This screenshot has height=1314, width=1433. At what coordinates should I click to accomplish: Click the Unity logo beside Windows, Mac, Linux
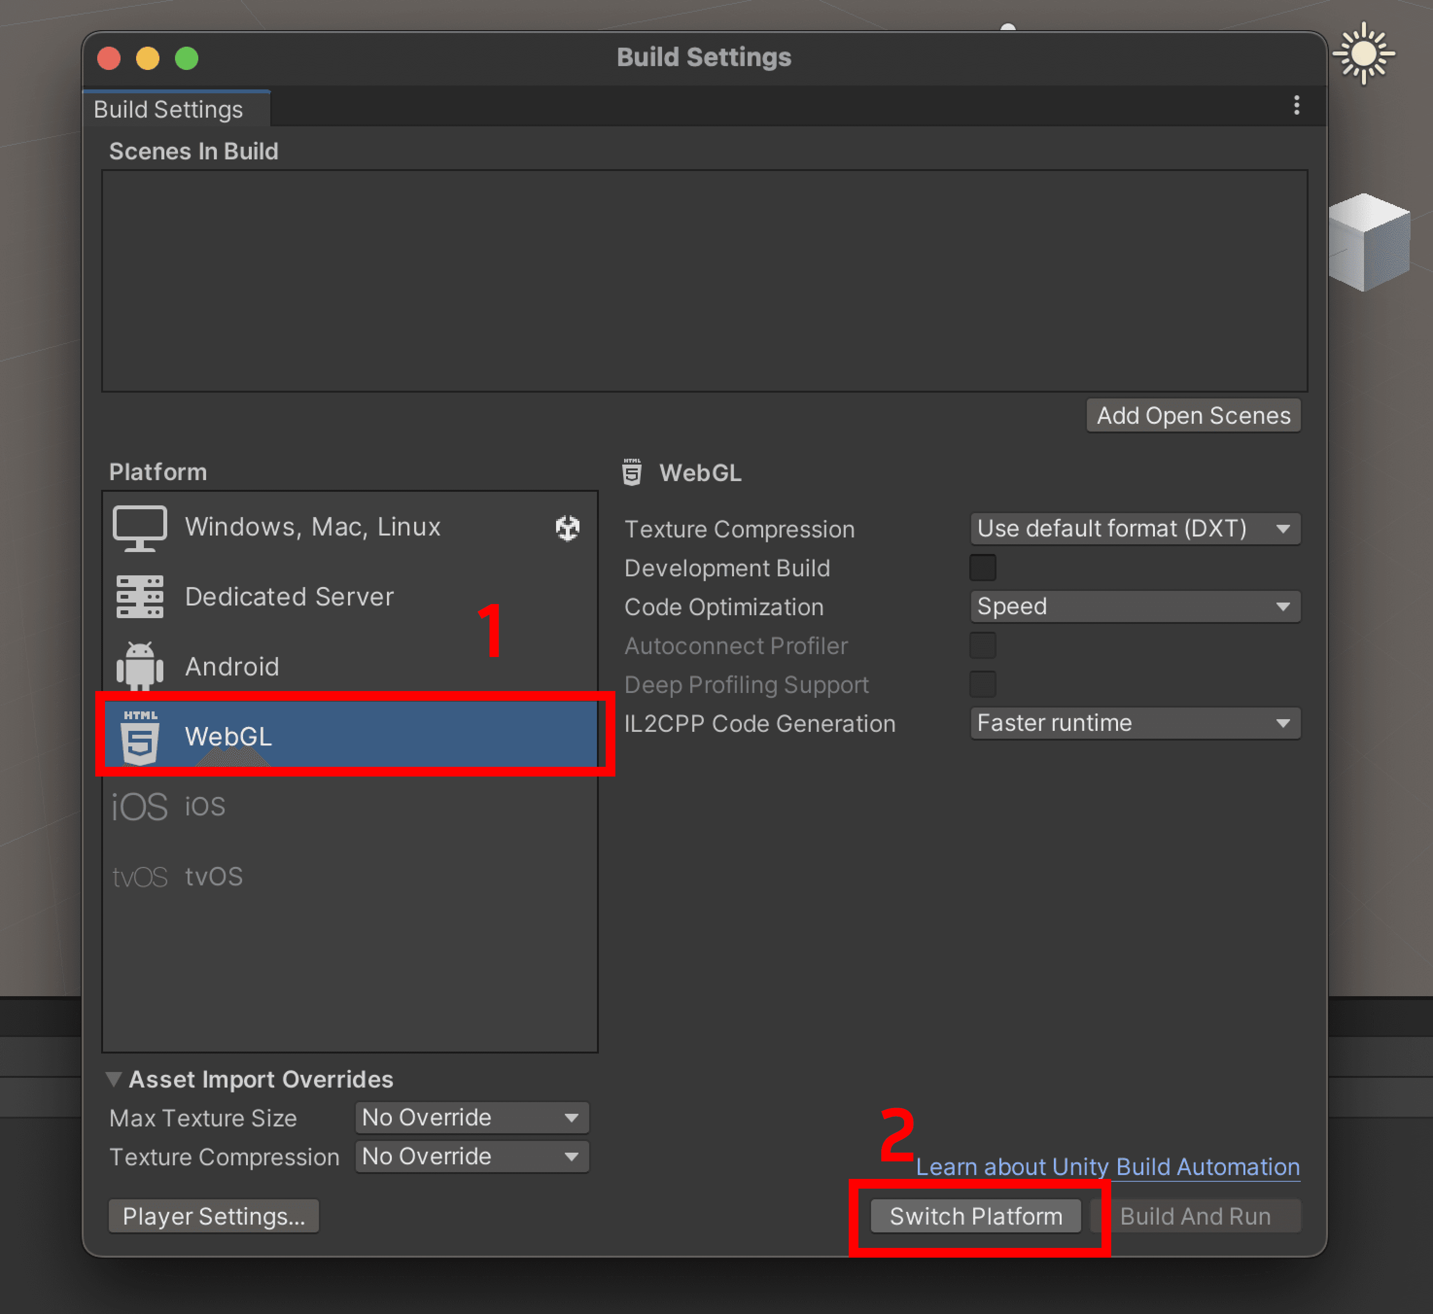point(567,528)
